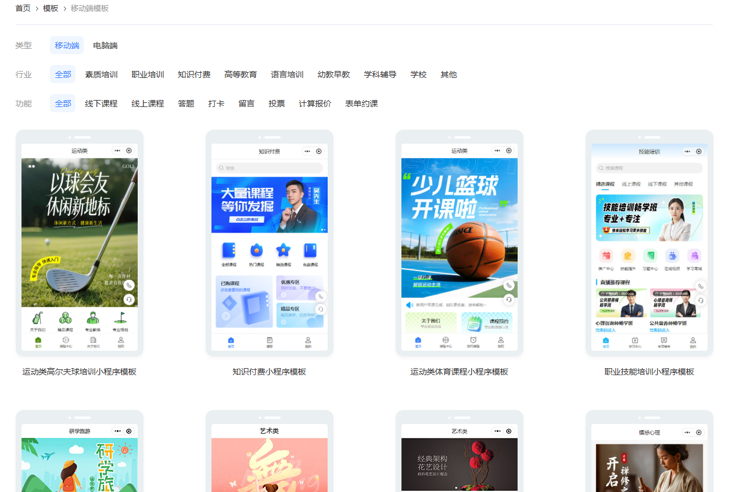Click the search box in 知识付费 template preview
732x492 pixels.
tap(269, 168)
